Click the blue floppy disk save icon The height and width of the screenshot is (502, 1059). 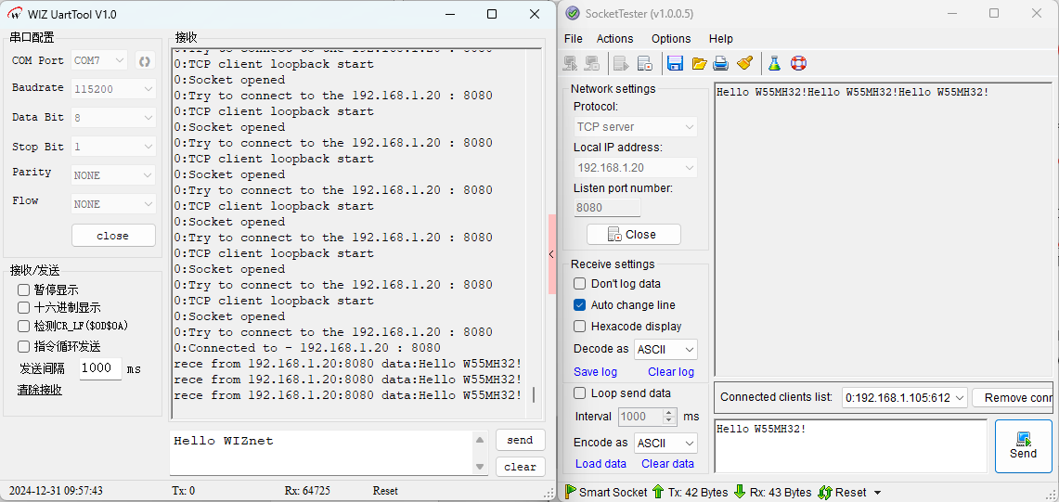point(675,63)
